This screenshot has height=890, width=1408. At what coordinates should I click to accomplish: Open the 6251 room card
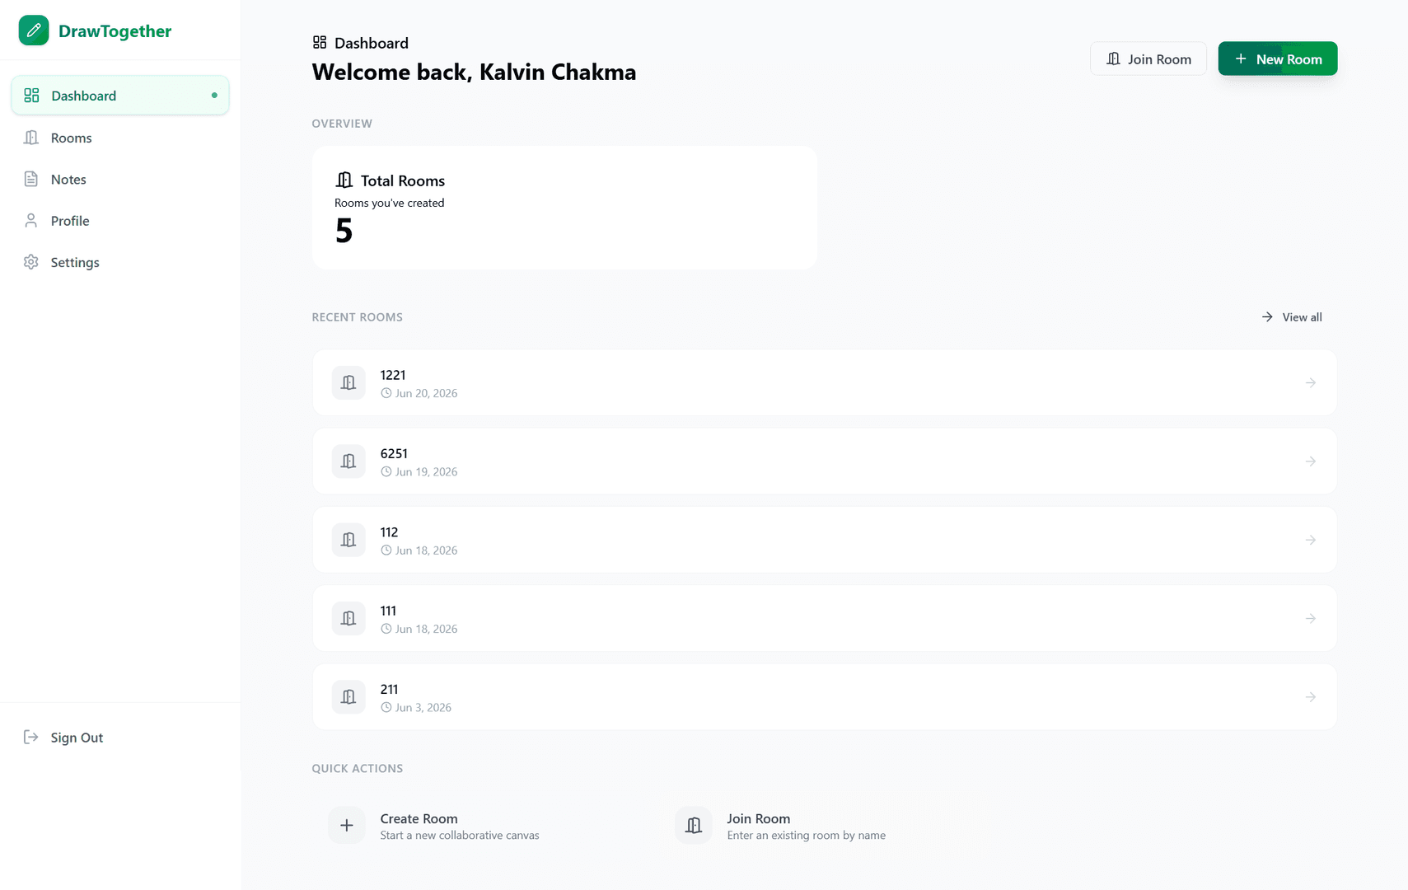(x=824, y=461)
